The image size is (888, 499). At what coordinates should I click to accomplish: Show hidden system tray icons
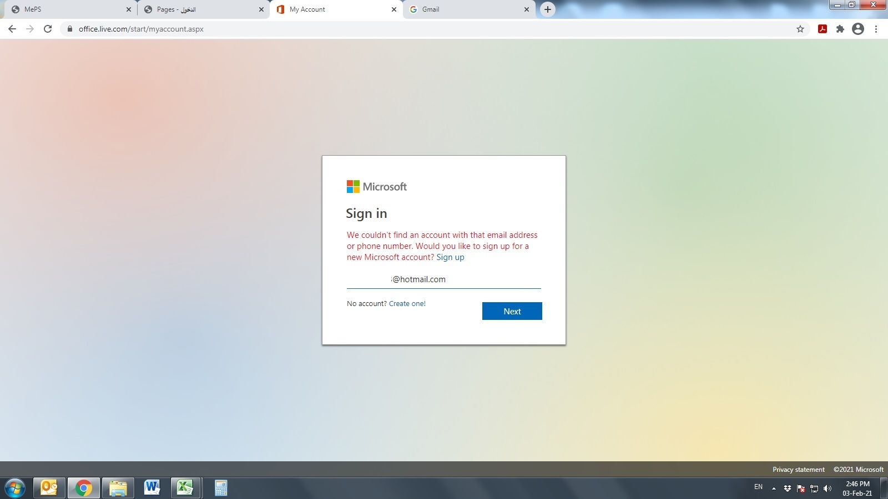[x=774, y=488]
